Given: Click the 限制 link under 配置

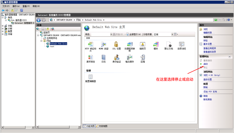Looking at the screenshot, I should click(x=207, y=87).
